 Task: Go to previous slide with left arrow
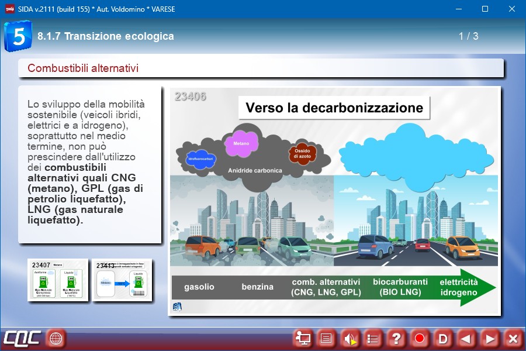pos(466,338)
